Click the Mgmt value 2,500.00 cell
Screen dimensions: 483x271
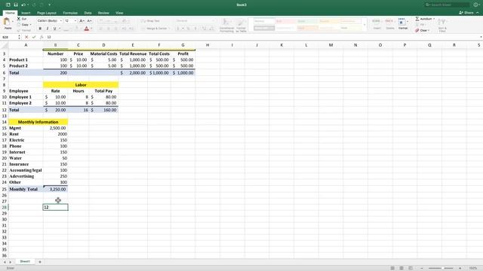point(55,128)
